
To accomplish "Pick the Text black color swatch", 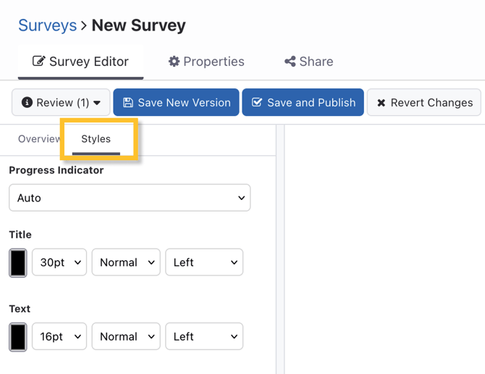I will coord(18,337).
